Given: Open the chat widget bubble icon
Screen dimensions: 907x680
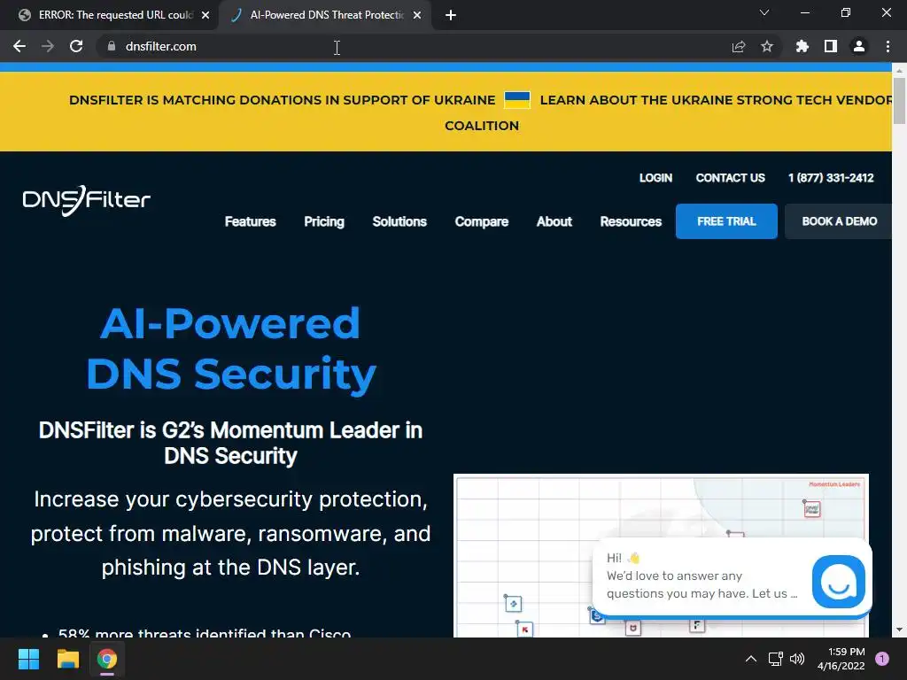Looking at the screenshot, I should [838, 582].
